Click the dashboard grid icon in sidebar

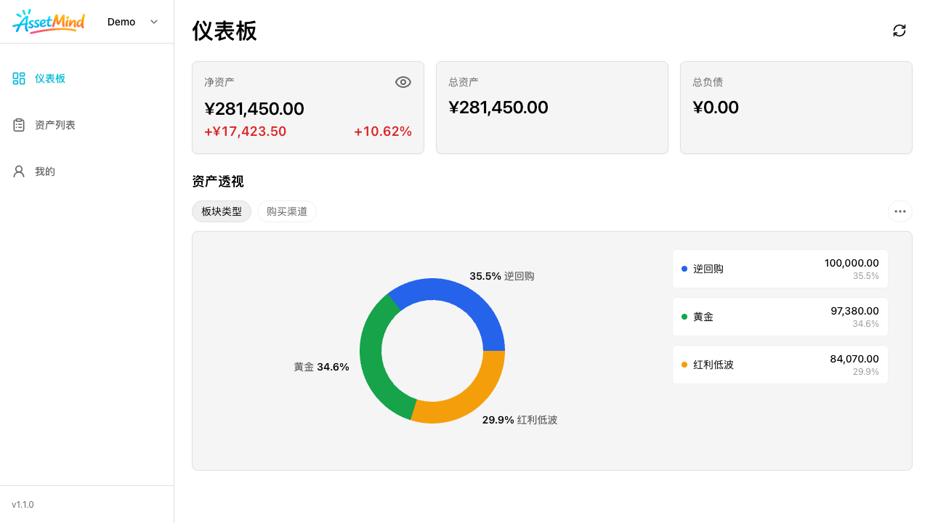coord(19,78)
